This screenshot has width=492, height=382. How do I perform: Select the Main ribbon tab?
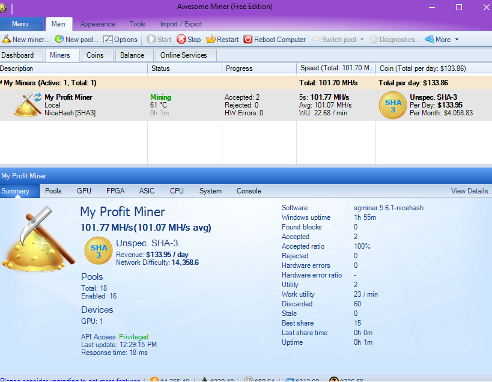(59, 24)
